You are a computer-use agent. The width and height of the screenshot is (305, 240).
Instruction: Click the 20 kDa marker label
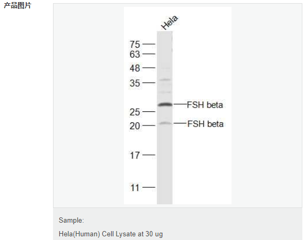135,126
